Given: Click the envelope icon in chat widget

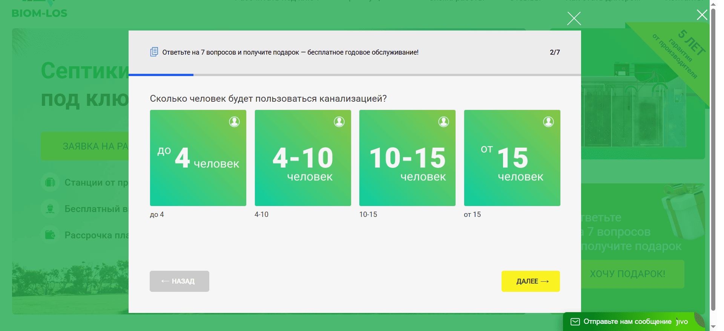Looking at the screenshot, I should tap(575, 322).
